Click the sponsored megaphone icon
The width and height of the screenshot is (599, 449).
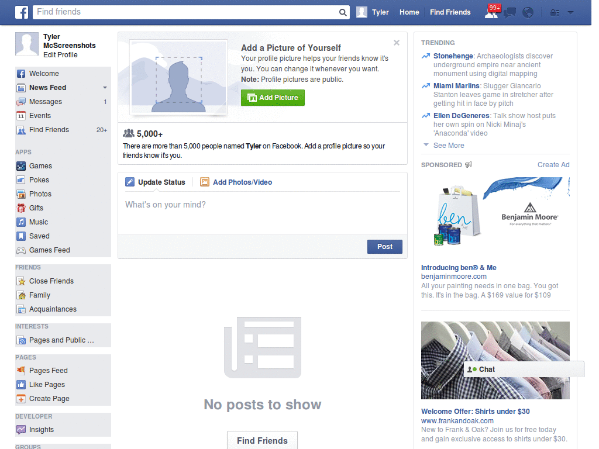[x=469, y=164]
